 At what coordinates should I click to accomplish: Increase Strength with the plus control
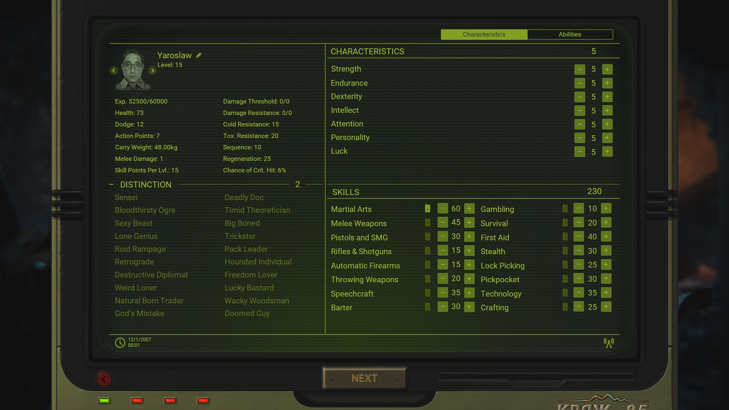click(x=607, y=69)
